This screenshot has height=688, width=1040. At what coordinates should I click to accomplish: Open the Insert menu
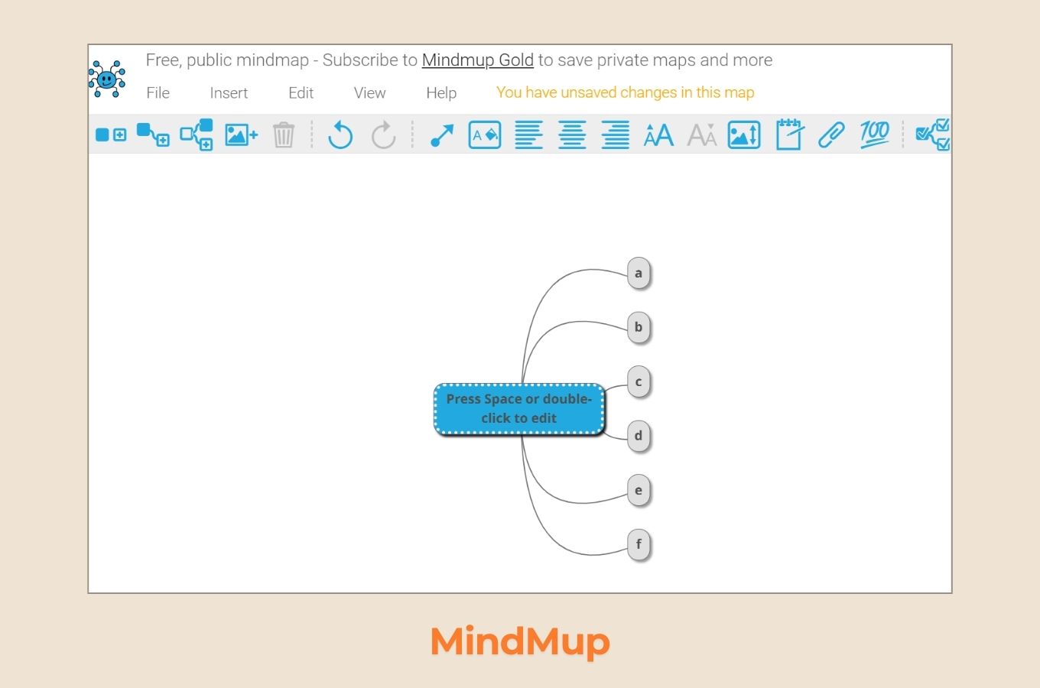pyautogui.click(x=229, y=93)
